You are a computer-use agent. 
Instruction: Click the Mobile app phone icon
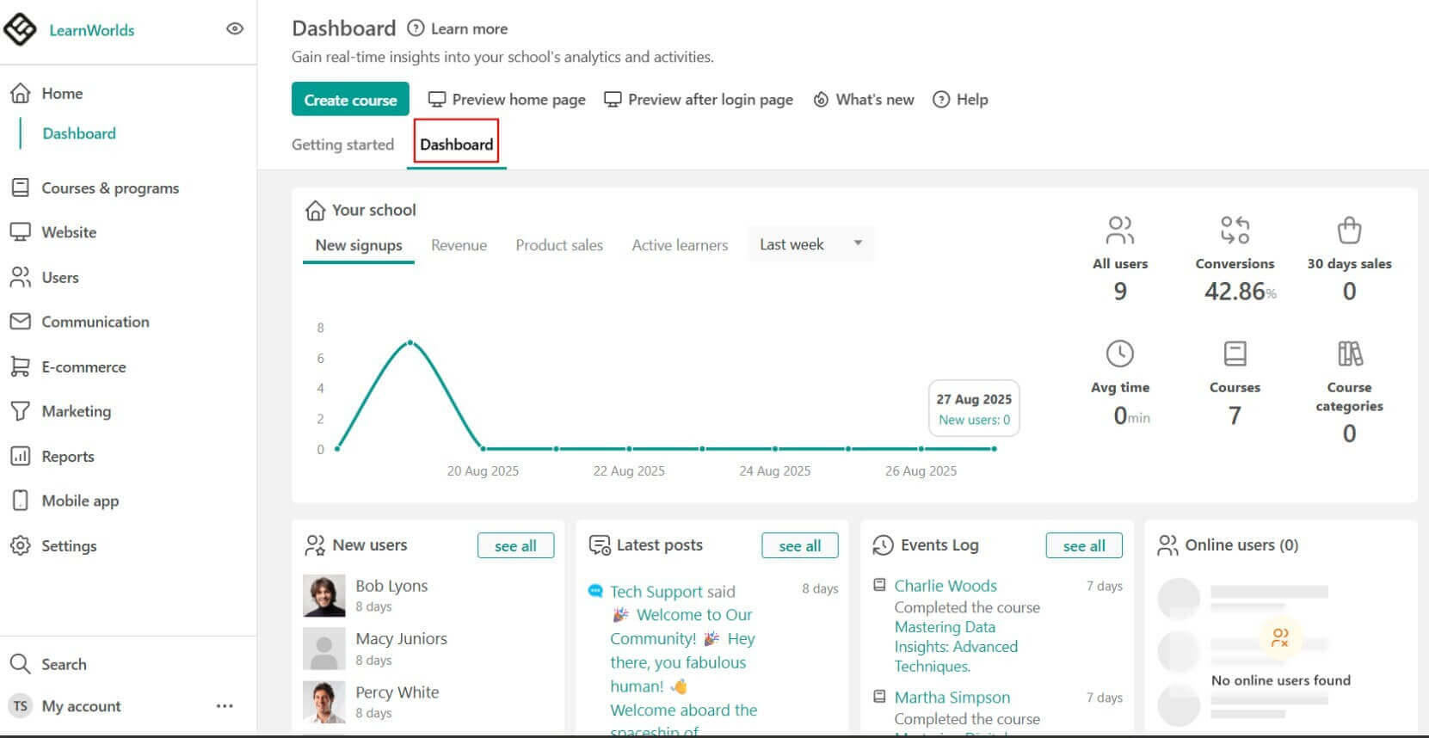[x=20, y=501]
